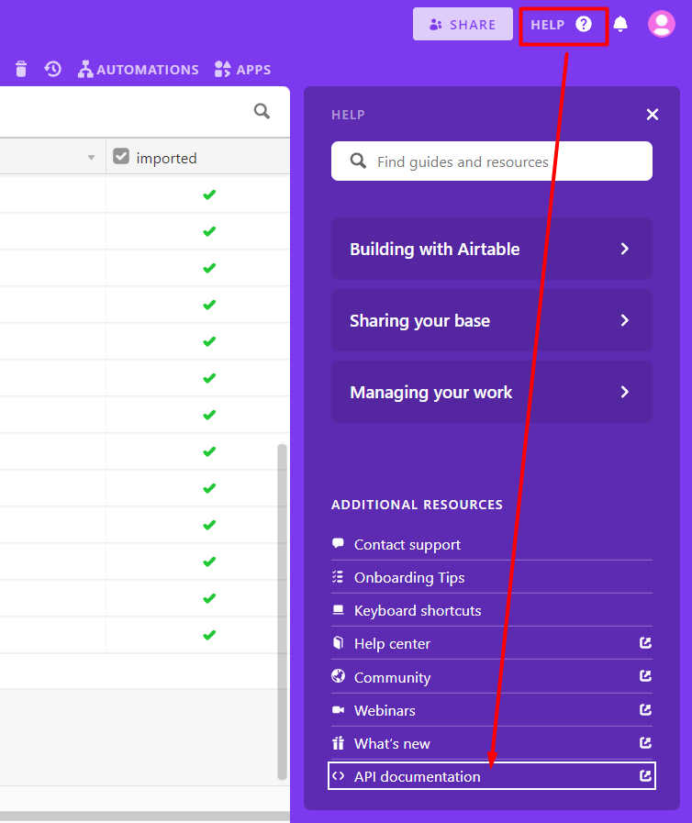Click the imported column header
This screenshot has height=823, width=692.
[167, 158]
